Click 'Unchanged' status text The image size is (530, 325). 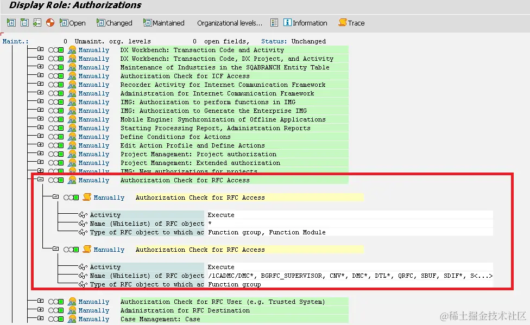(x=308, y=41)
